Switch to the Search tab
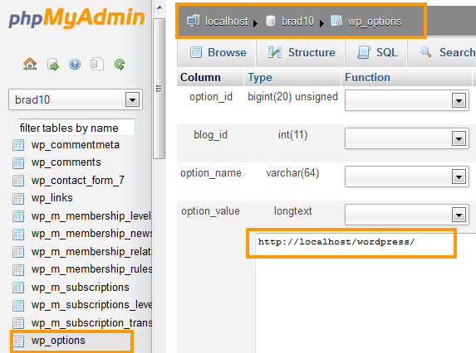 click(442, 53)
